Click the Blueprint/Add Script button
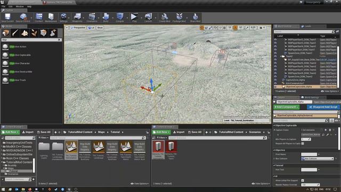The width and height of the screenshot is (341, 192). [x=323, y=107]
